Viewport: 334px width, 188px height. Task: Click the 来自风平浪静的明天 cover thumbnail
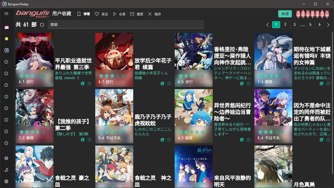(x=194, y=167)
